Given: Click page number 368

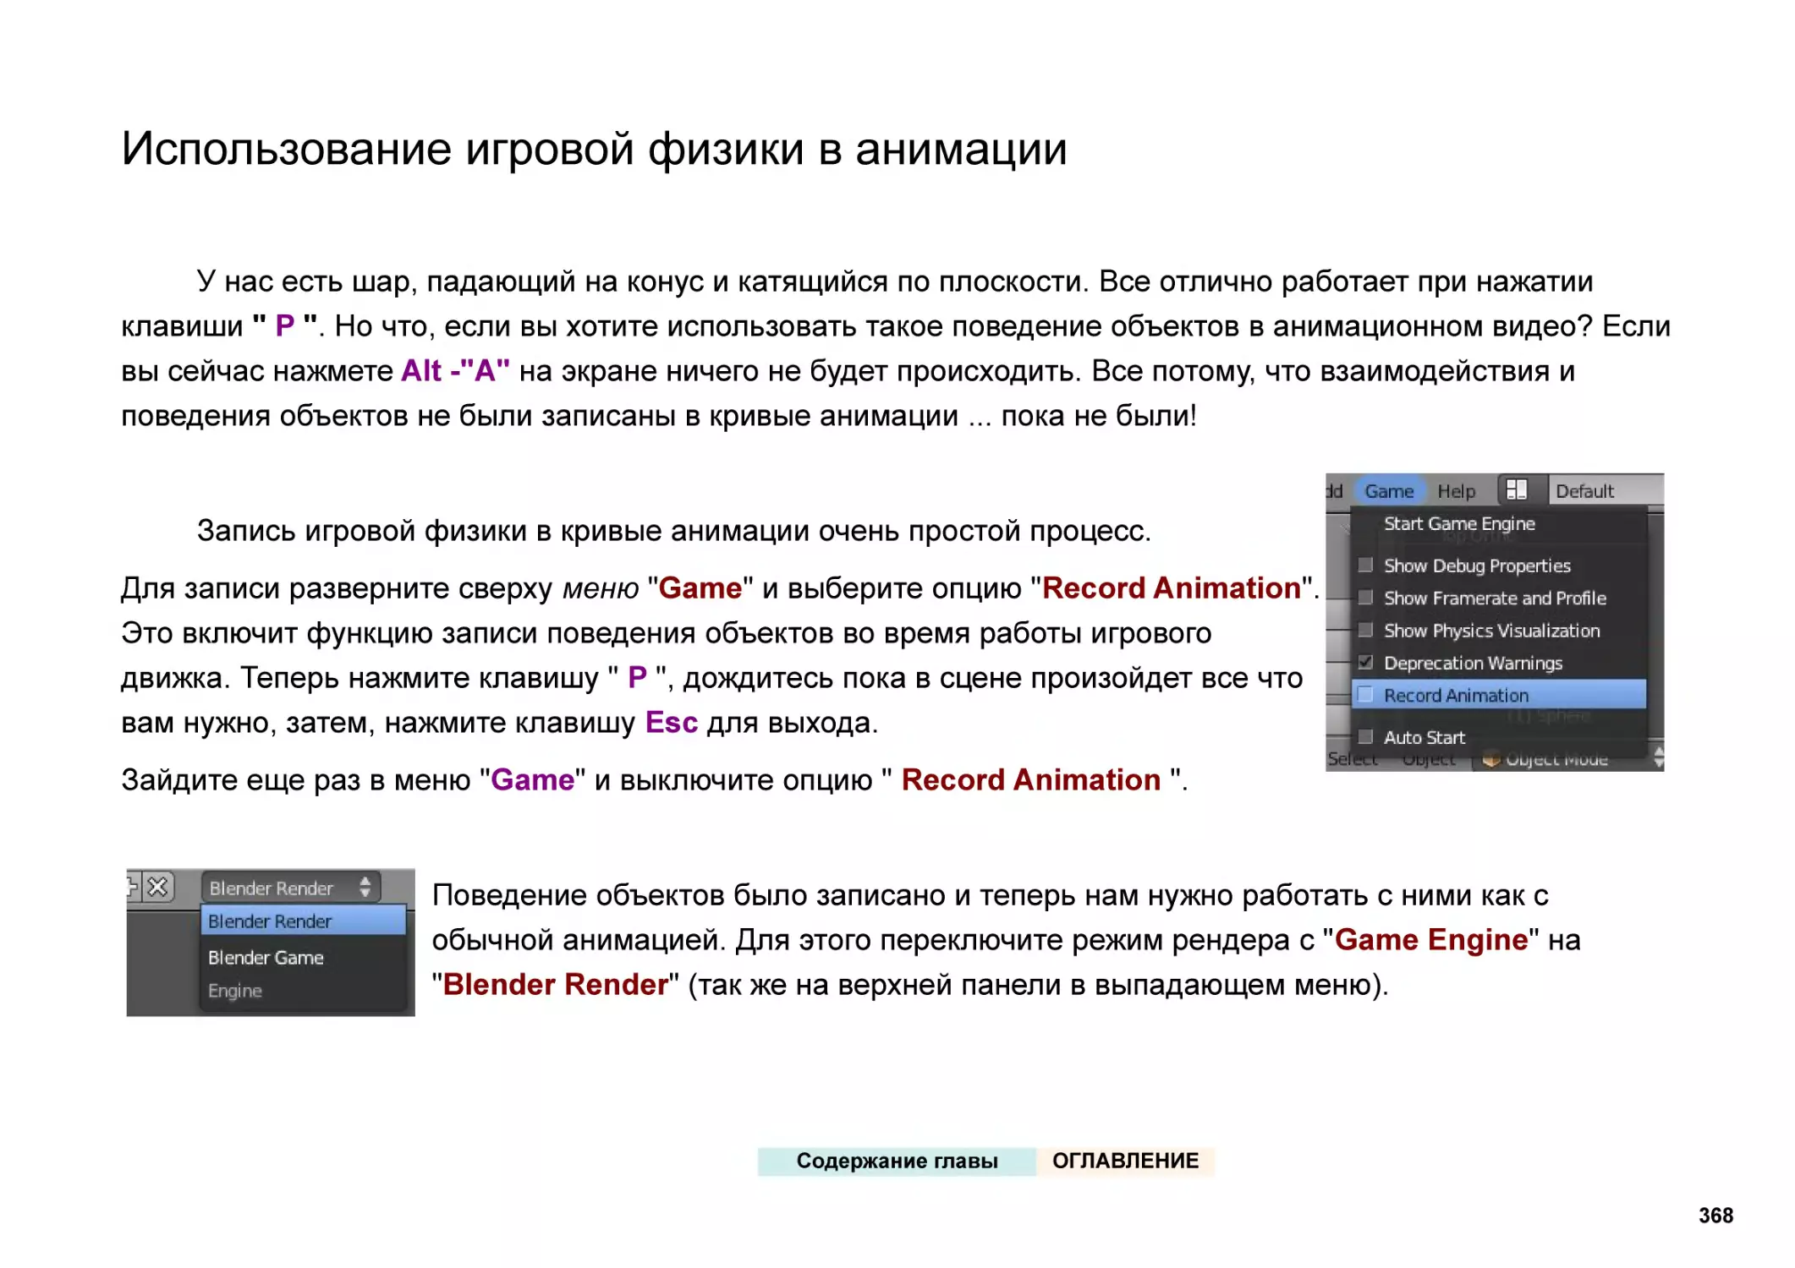Looking at the screenshot, I should click(1715, 1215).
